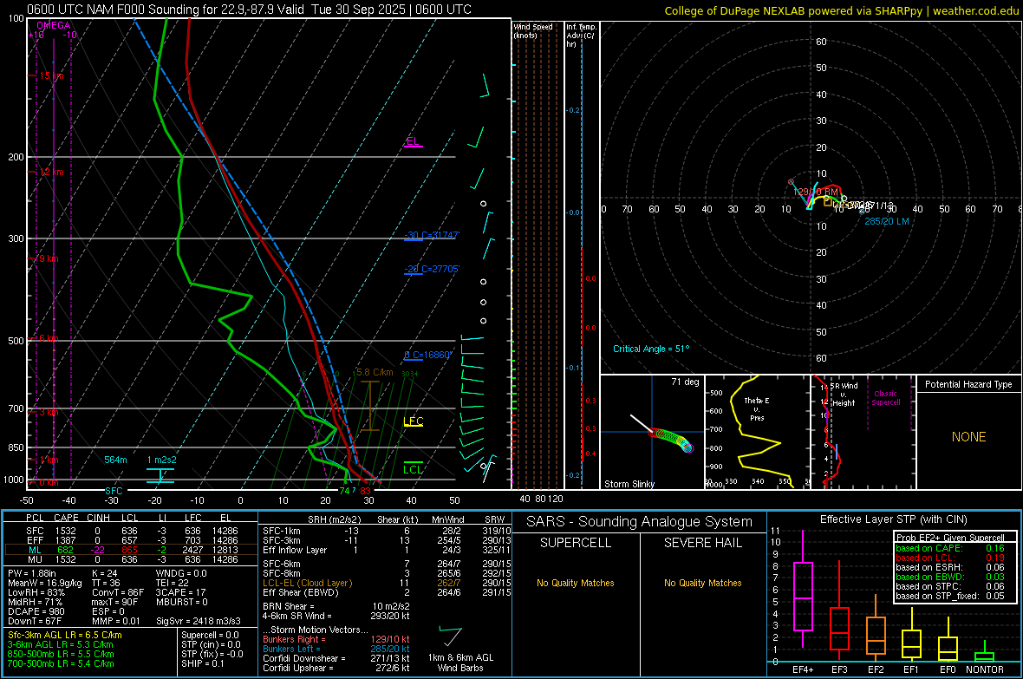Click the '71 deg' text in Storm Slinky
The image size is (1023, 679).
[x=685, y=382]
